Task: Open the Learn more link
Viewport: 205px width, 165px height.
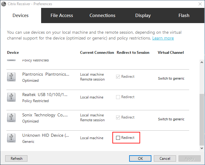Action: [163, 38]
